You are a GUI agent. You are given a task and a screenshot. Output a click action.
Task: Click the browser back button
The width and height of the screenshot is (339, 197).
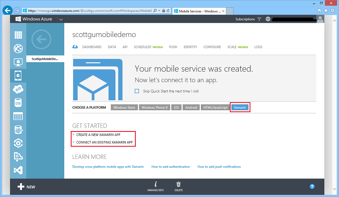(x=8, y=10)
